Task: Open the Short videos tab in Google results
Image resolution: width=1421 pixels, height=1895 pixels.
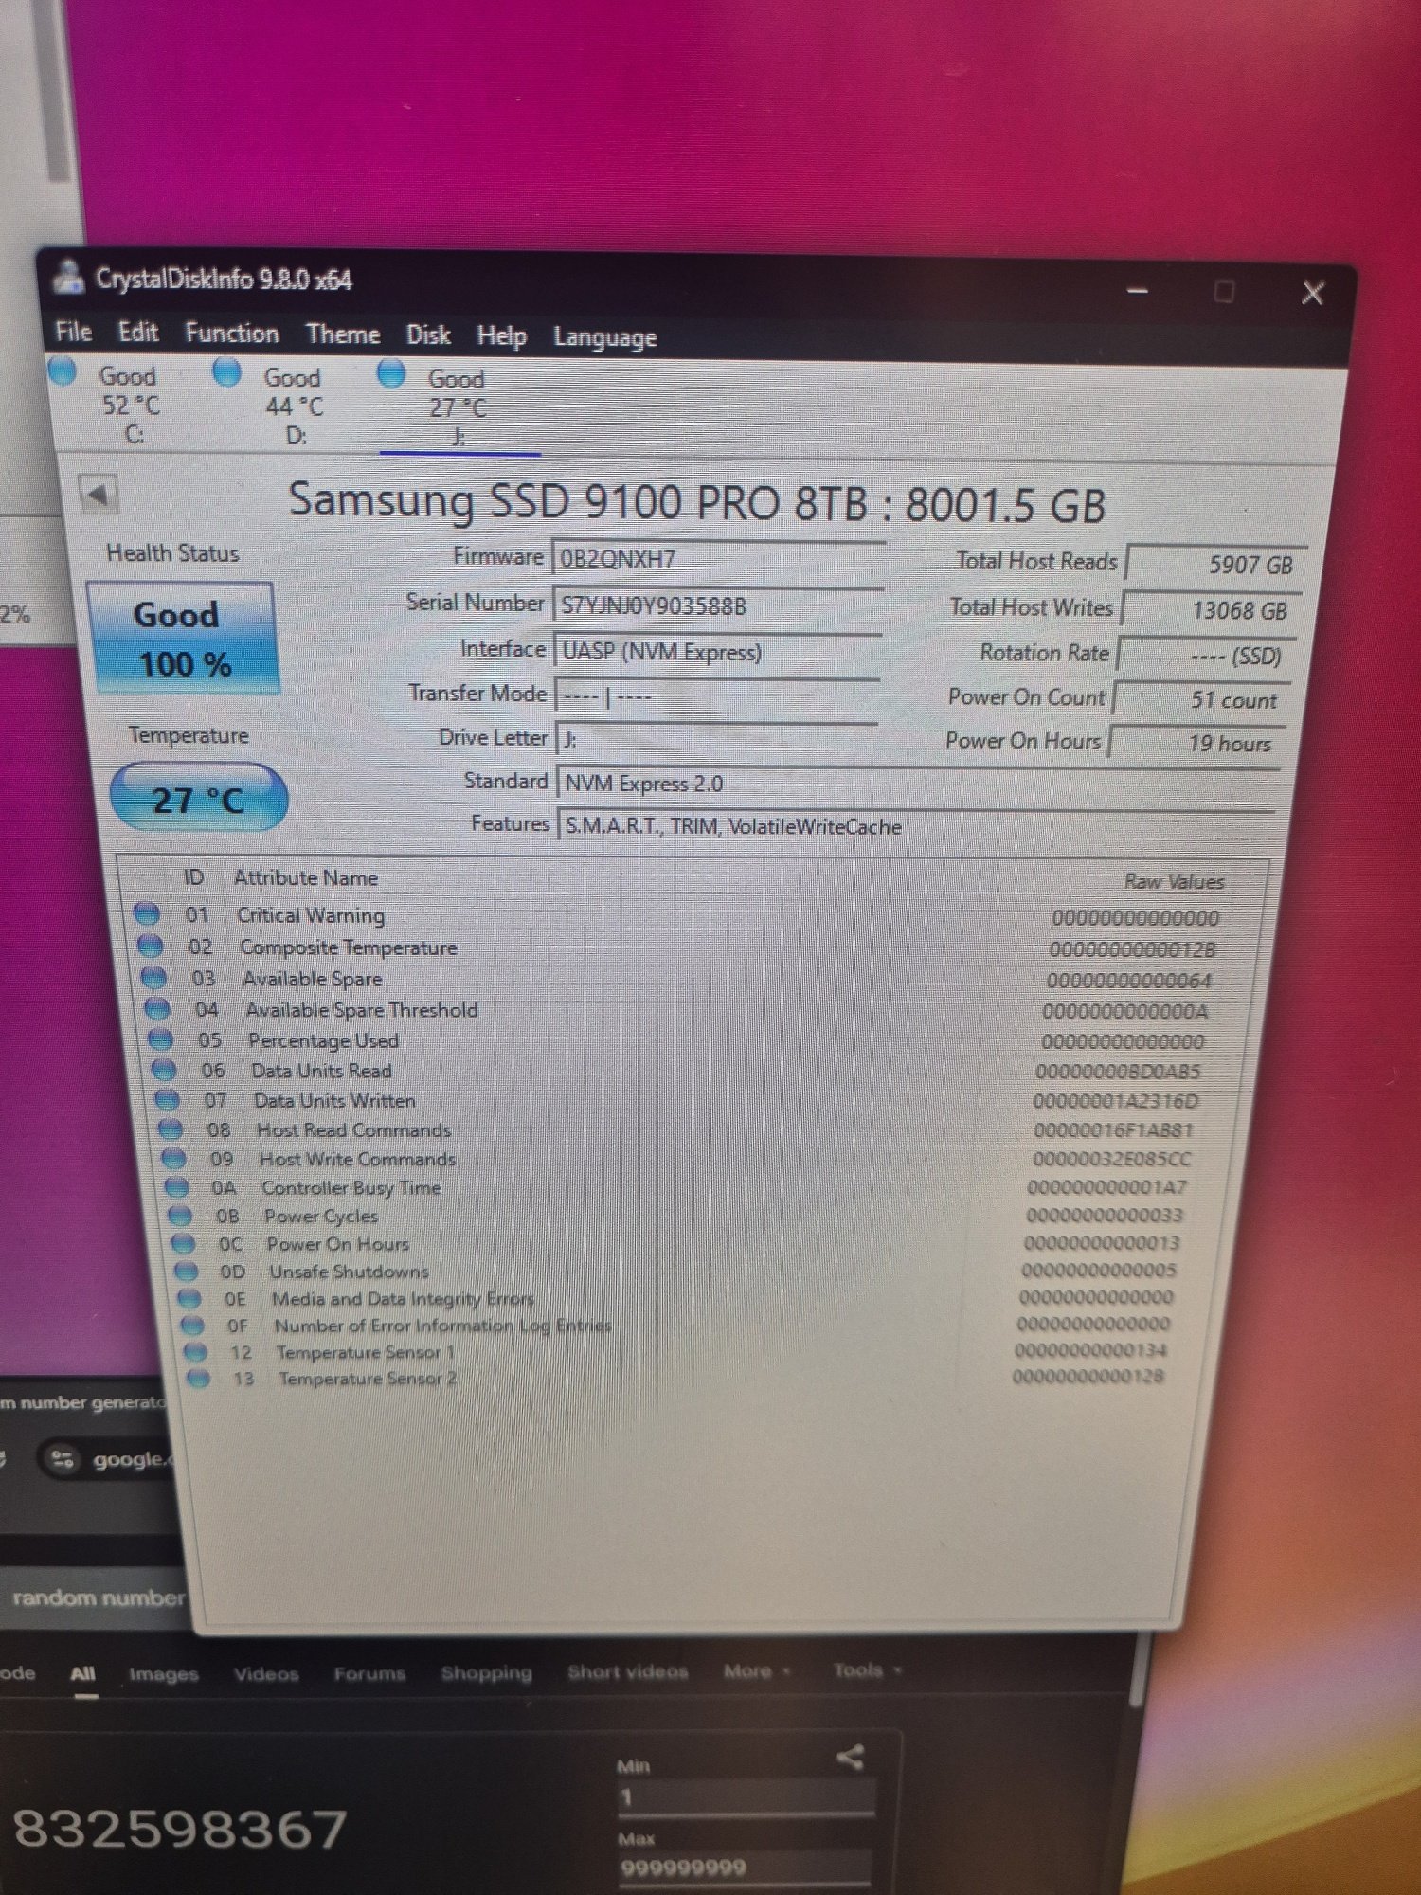Action: pos(628,1671)
